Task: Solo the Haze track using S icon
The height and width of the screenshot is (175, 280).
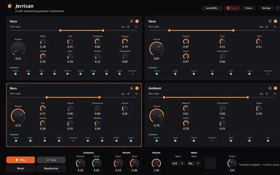Action: [270, 21]
